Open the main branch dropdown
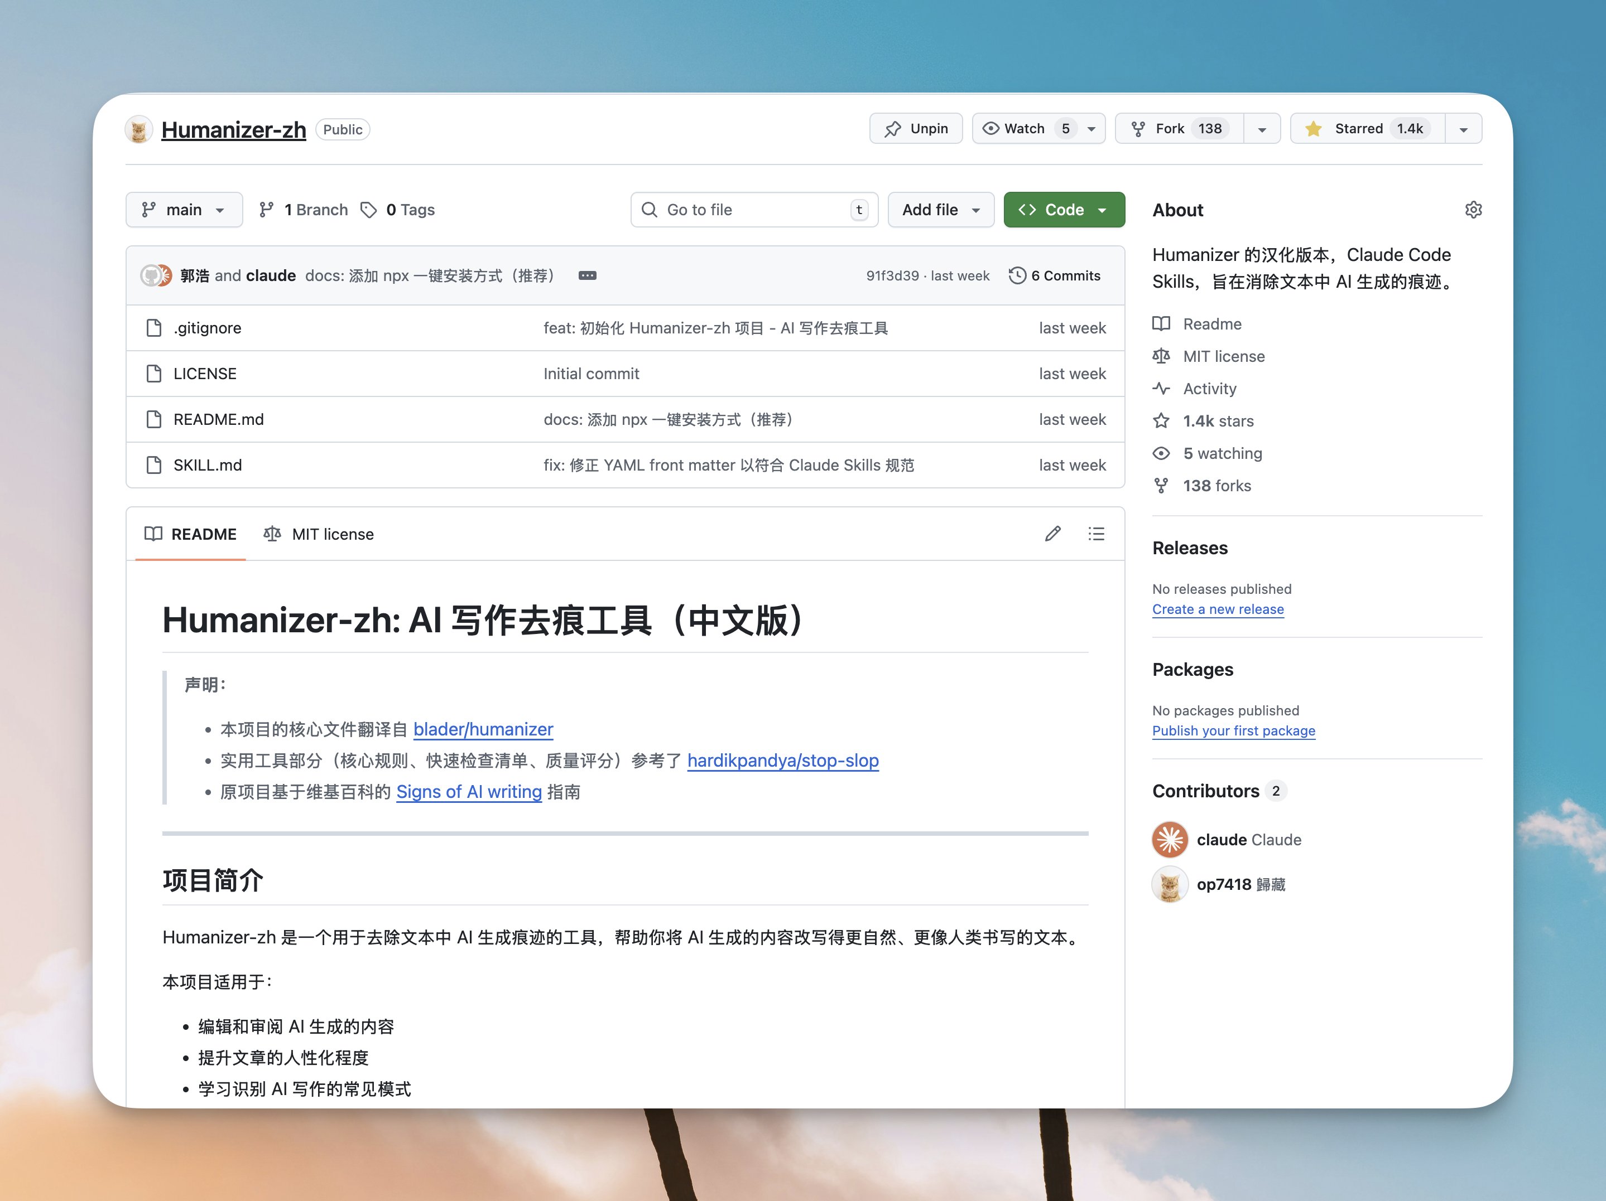 184,210
